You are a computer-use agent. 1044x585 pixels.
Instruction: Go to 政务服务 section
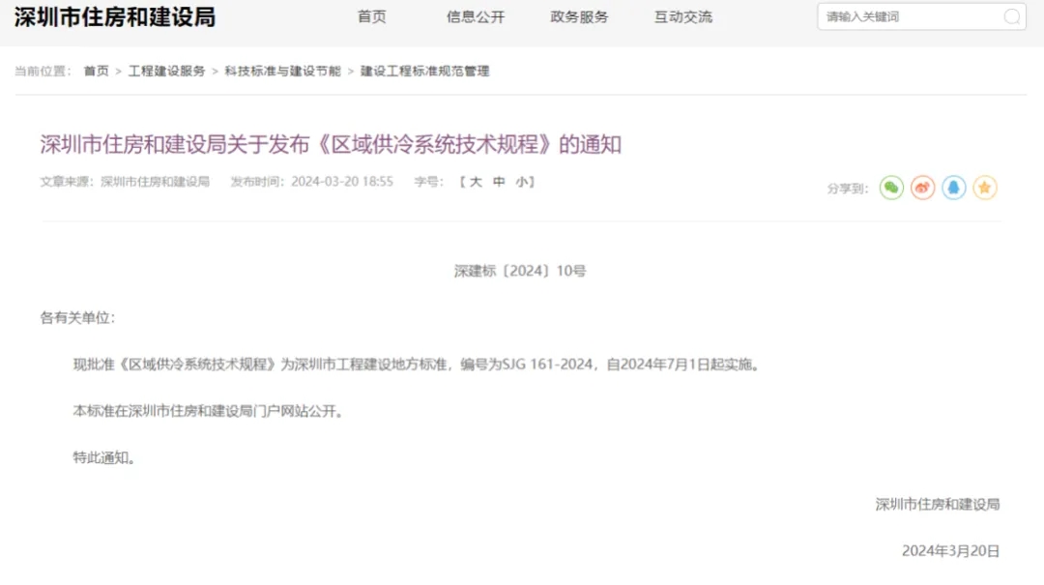579,16
